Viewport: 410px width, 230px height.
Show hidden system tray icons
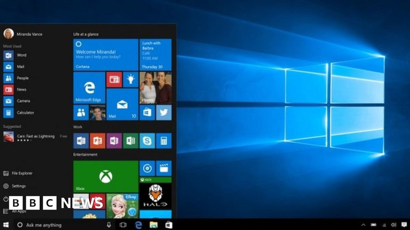click(363, 225)
